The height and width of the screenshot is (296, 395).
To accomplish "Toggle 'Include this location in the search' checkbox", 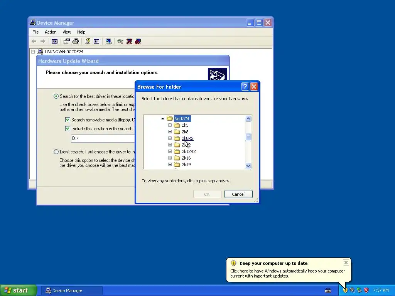I will tap(68, 129).
